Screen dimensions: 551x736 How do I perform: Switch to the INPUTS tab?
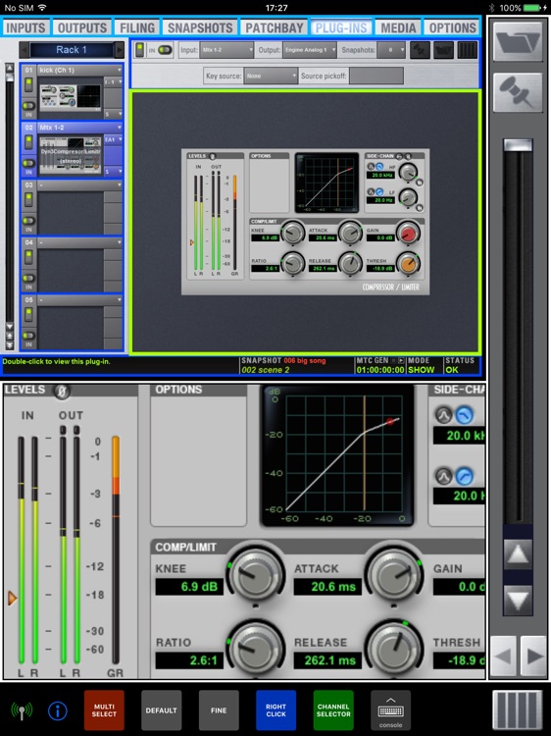point(25,27)
